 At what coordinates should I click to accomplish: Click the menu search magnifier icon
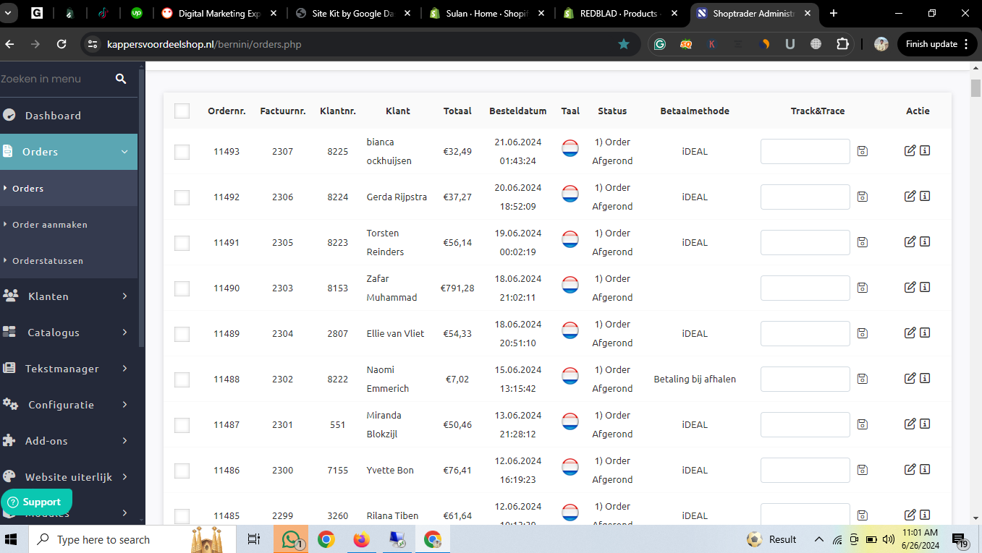point(121,79)
